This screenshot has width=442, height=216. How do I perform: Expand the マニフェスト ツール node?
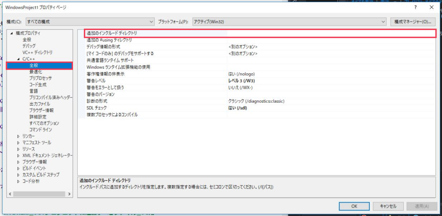[x=18, y=142]
